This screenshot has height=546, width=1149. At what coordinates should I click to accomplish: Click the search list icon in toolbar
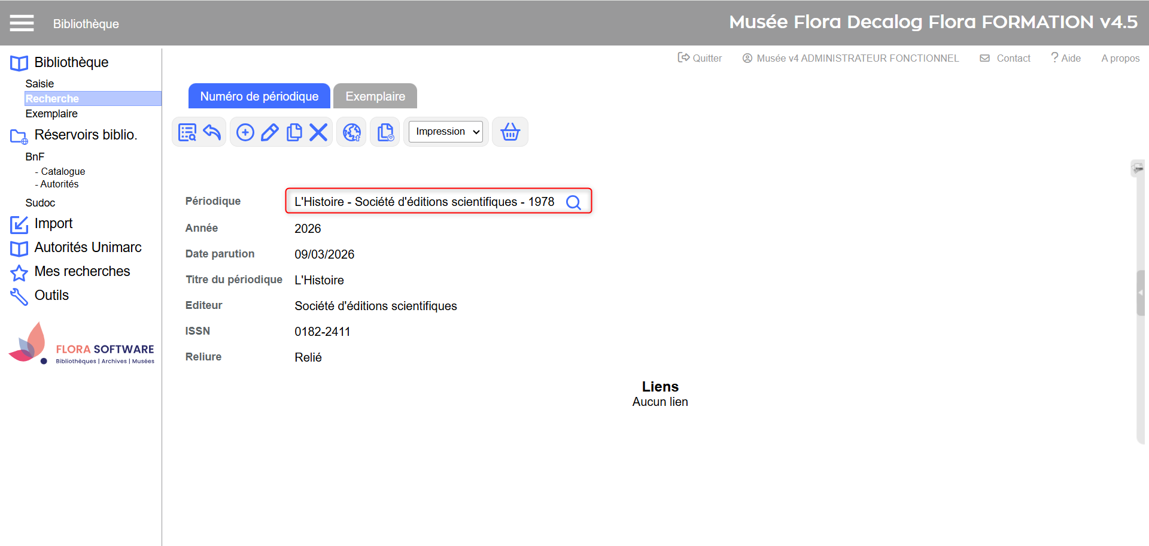point(187,132)
